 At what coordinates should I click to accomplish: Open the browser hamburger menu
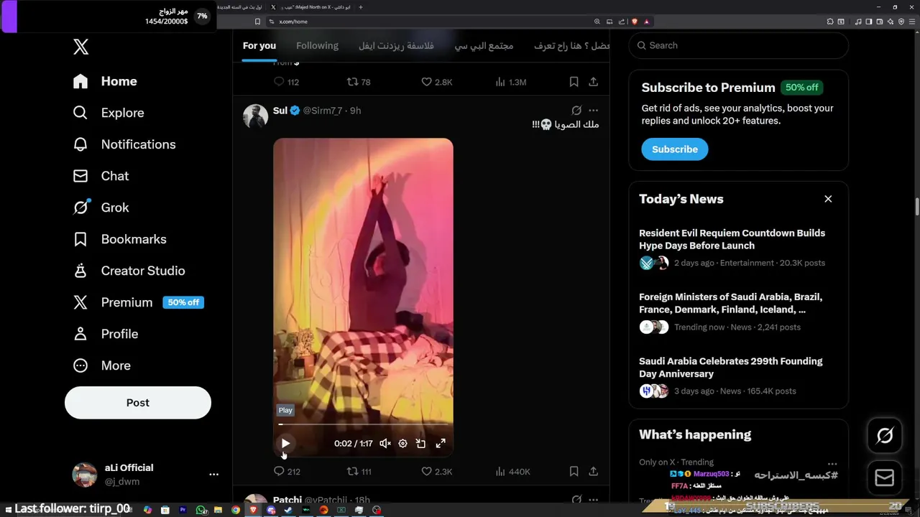(x=914, y=22)
